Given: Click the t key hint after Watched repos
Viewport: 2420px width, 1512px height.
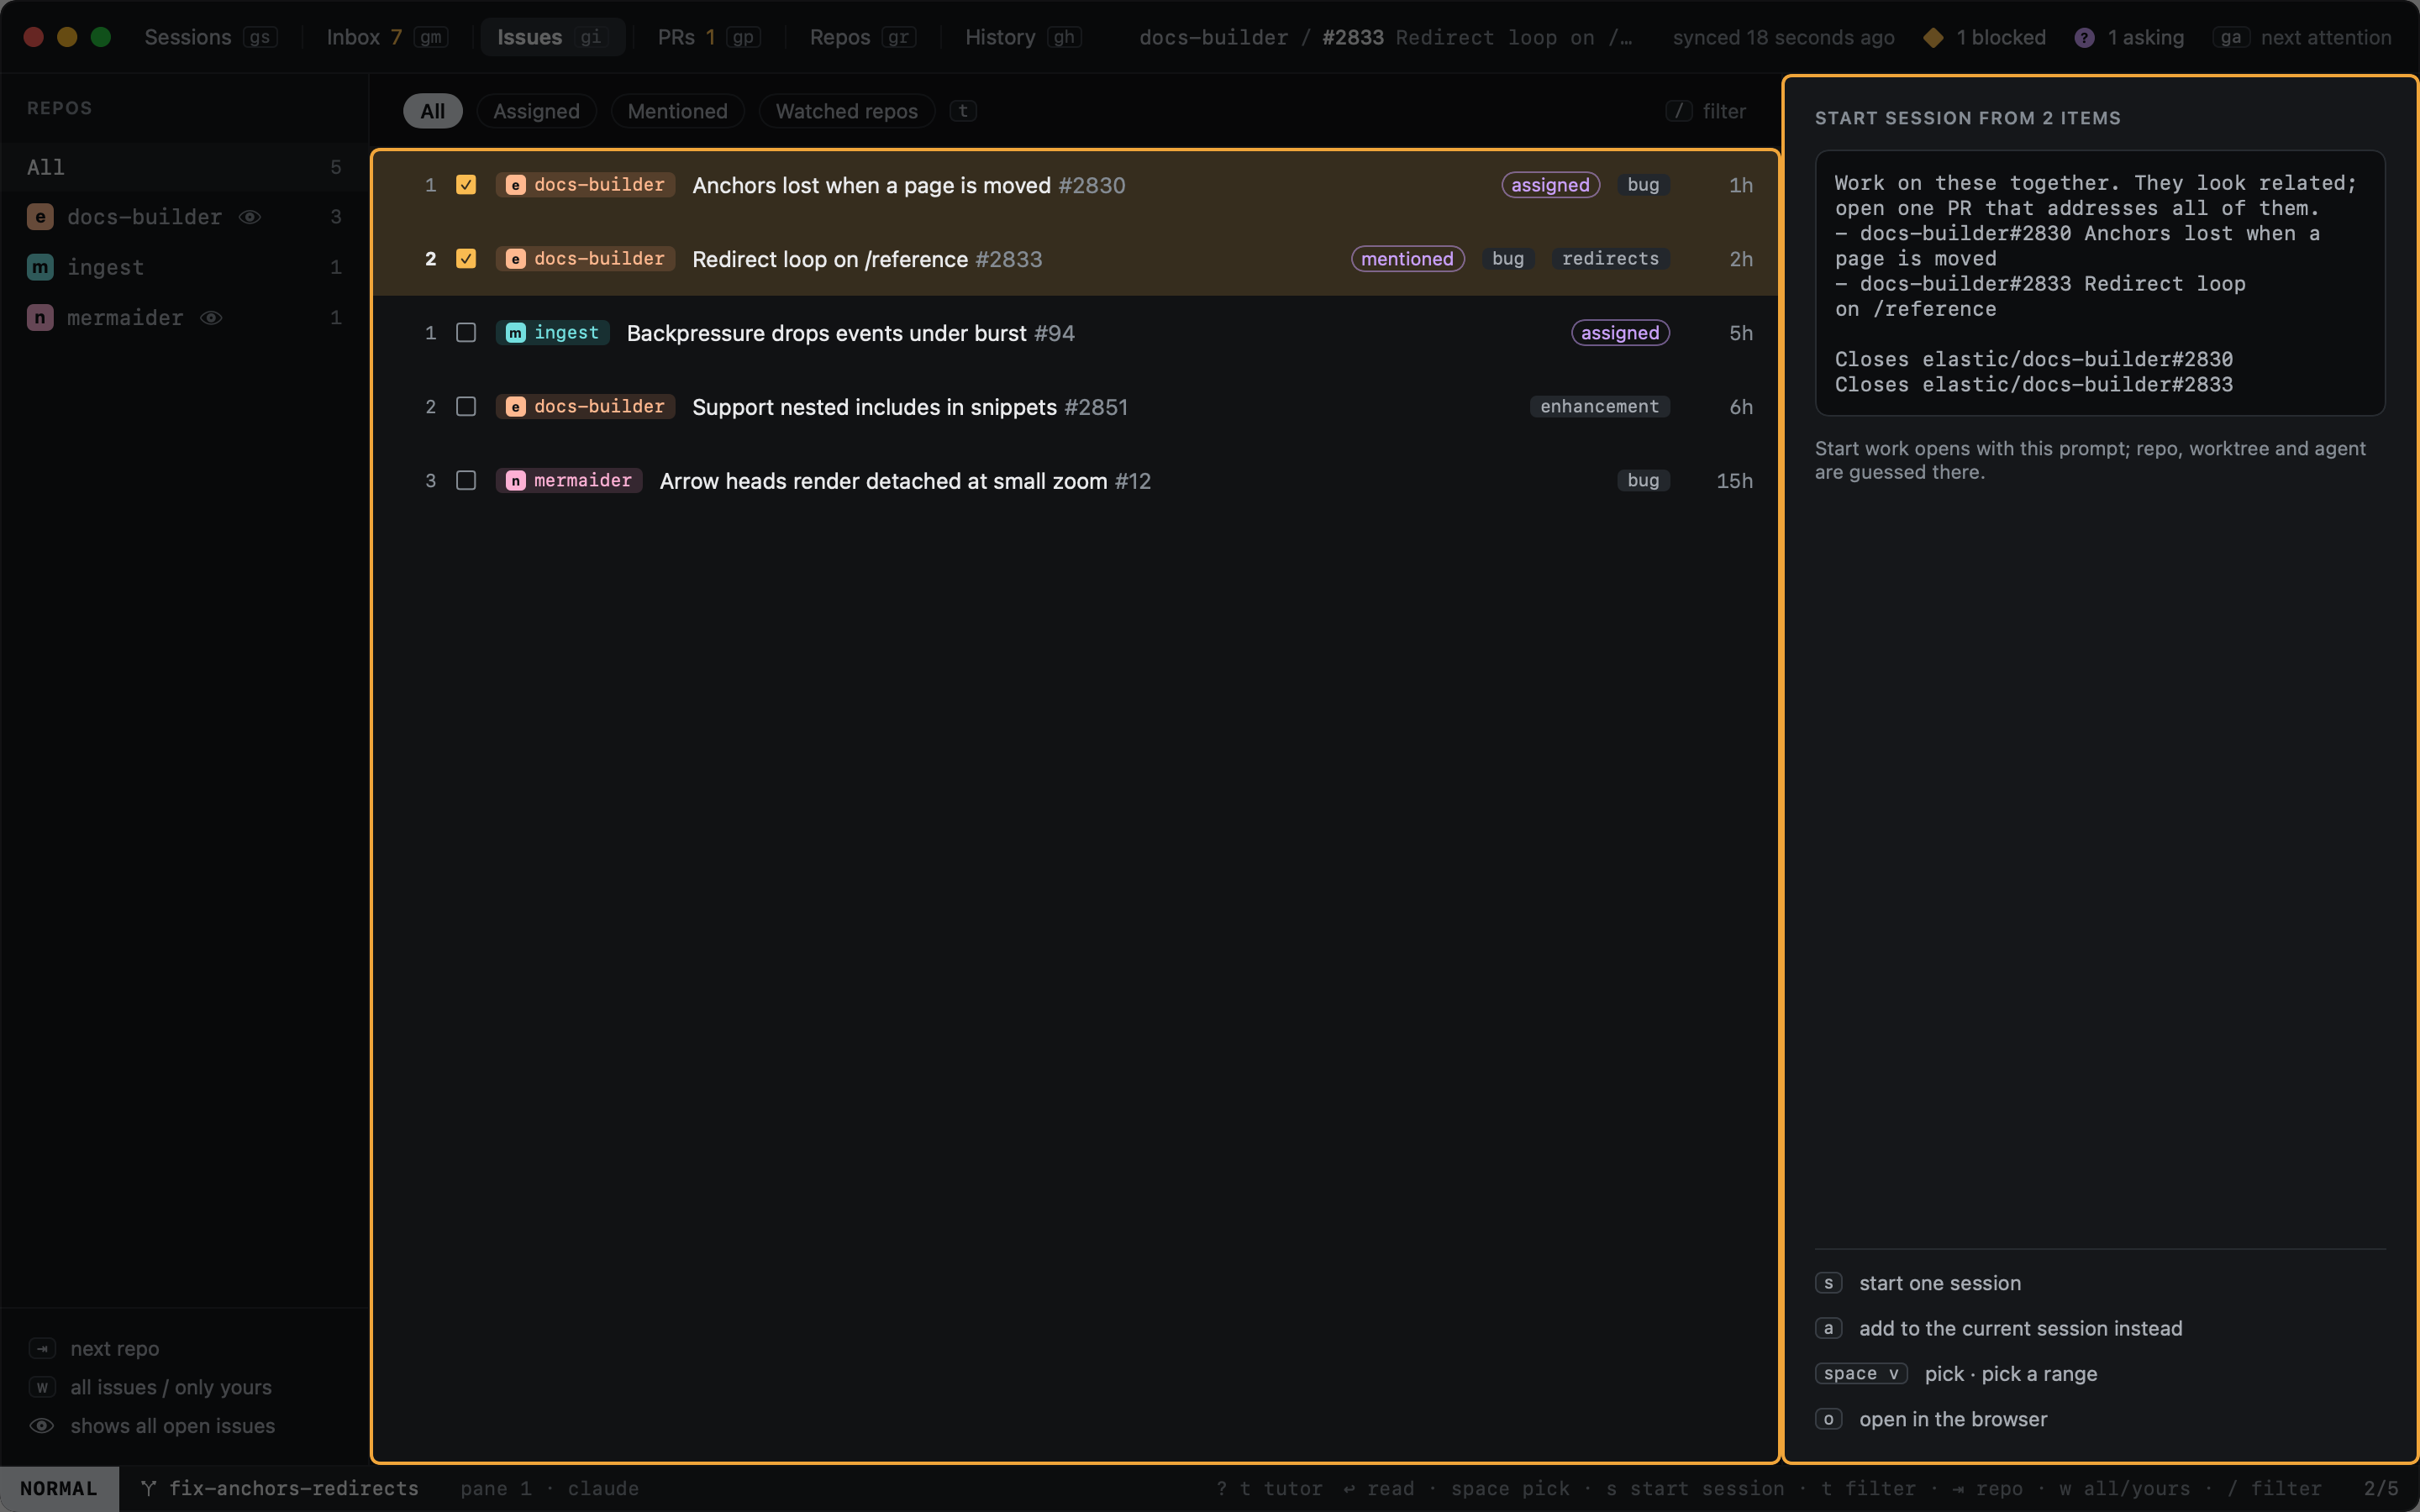Looking at the screenshot, I should tap(963, 111).
